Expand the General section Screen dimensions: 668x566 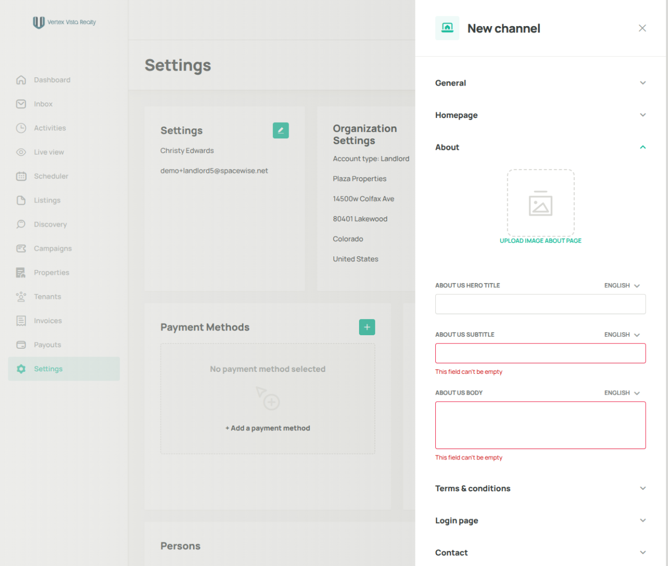tap(541, 83)
